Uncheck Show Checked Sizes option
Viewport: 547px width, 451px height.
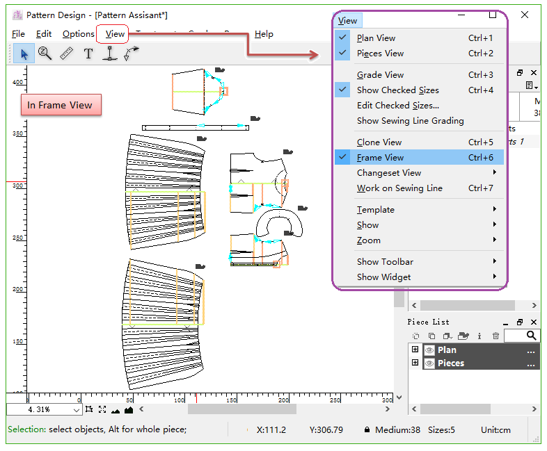click(x=397, y=90)
